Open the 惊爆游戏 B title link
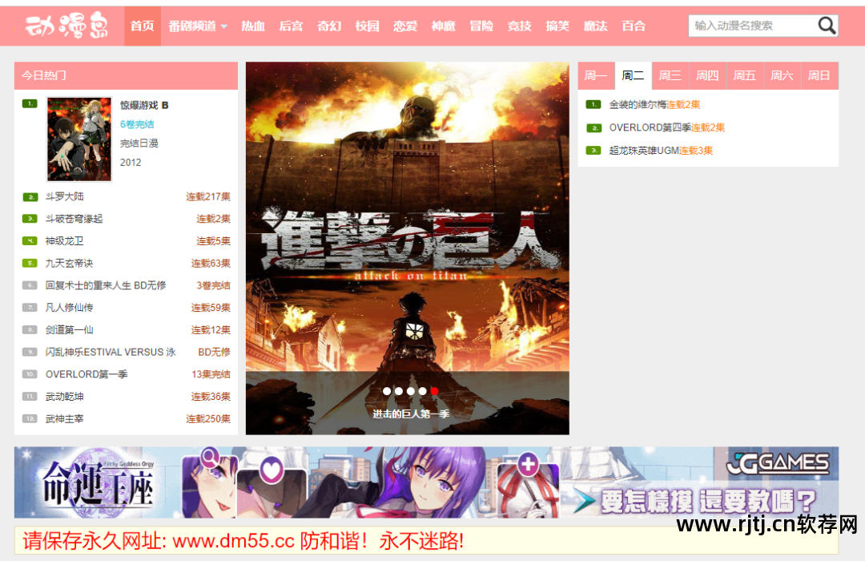The image size is (865, 561). (x=144, y=105)
